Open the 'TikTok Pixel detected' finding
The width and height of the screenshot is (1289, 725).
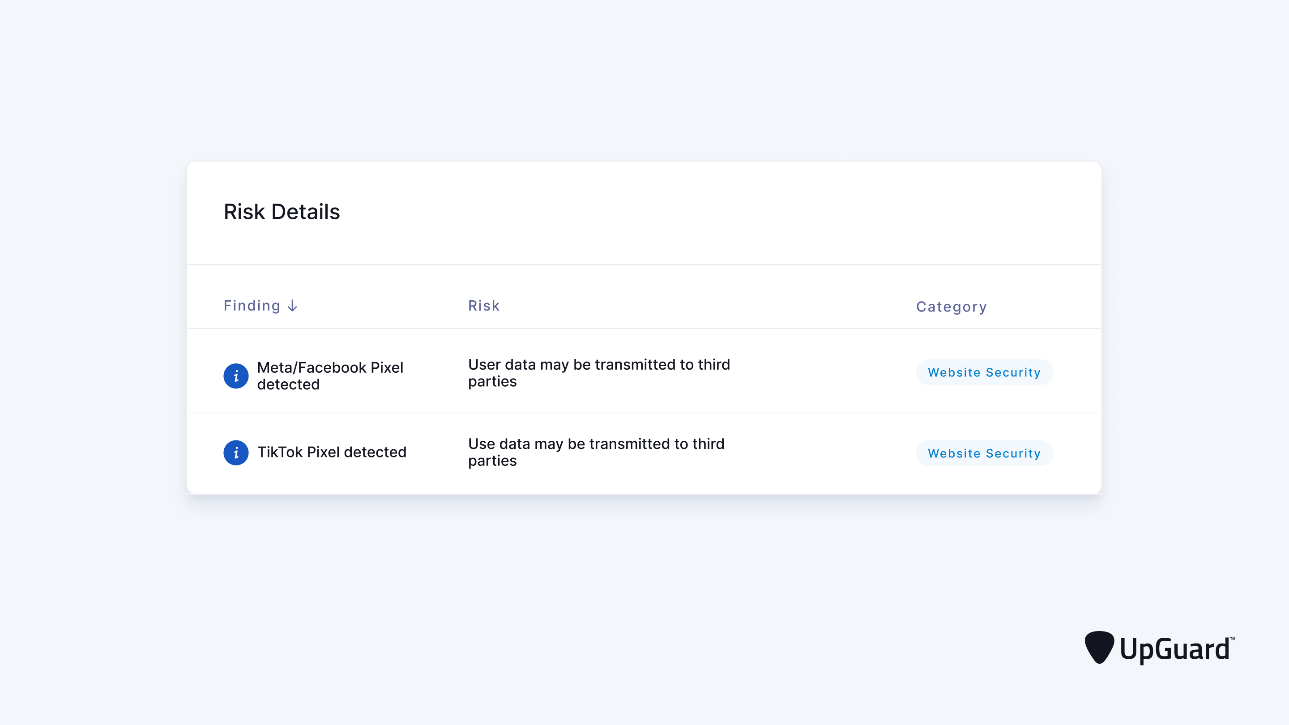[x=331, y=452]
